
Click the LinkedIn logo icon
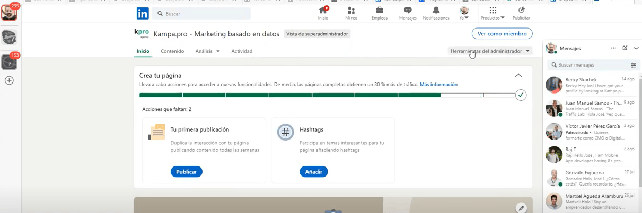click(143, 13)
